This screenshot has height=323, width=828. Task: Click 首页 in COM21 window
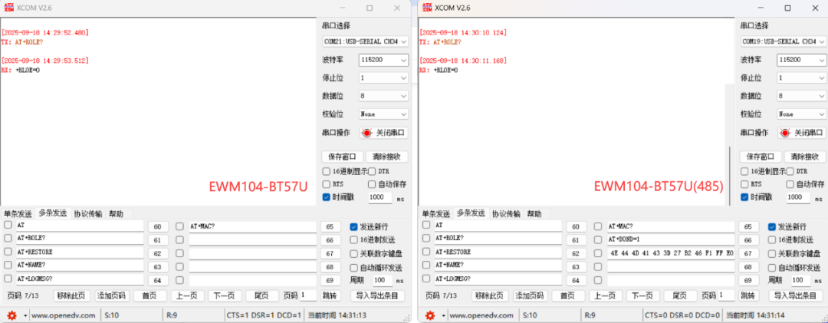150,296
